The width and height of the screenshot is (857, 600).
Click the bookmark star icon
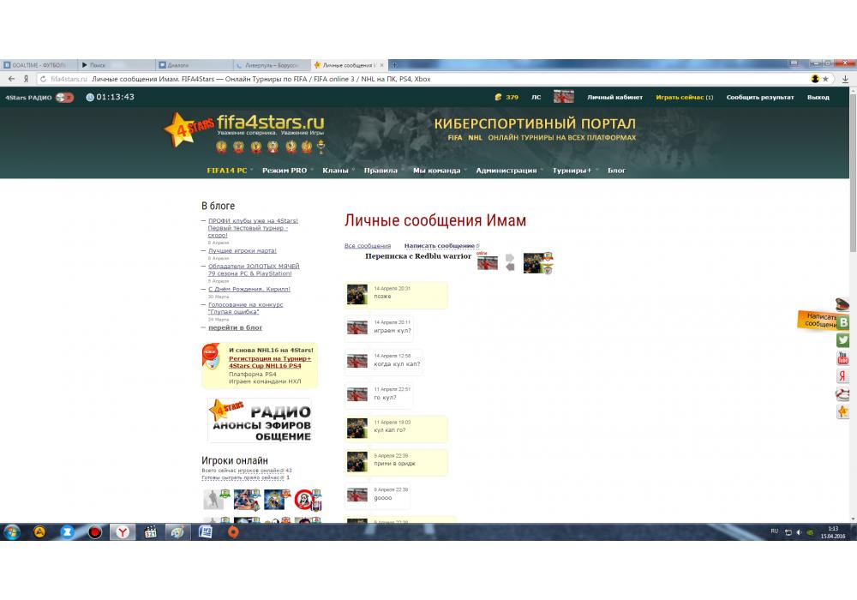point(826,79)
